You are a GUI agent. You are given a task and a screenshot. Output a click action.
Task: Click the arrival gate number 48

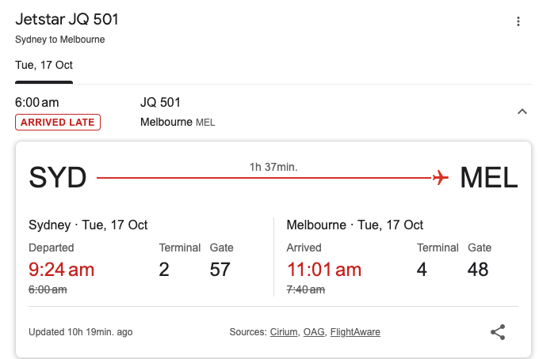click(478, 269)
